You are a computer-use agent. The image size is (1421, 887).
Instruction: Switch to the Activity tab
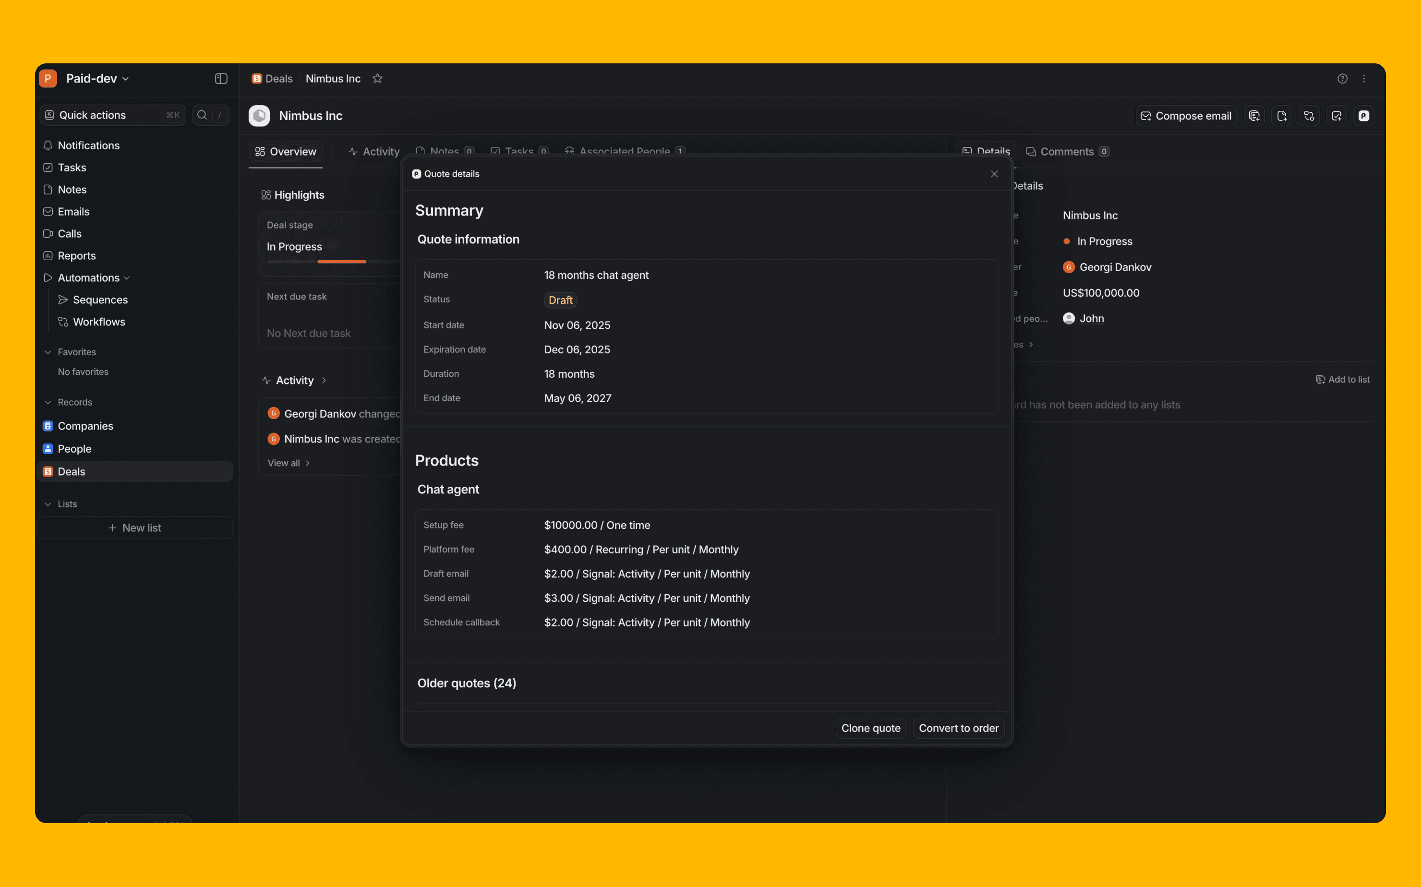(x=373, y=151)
